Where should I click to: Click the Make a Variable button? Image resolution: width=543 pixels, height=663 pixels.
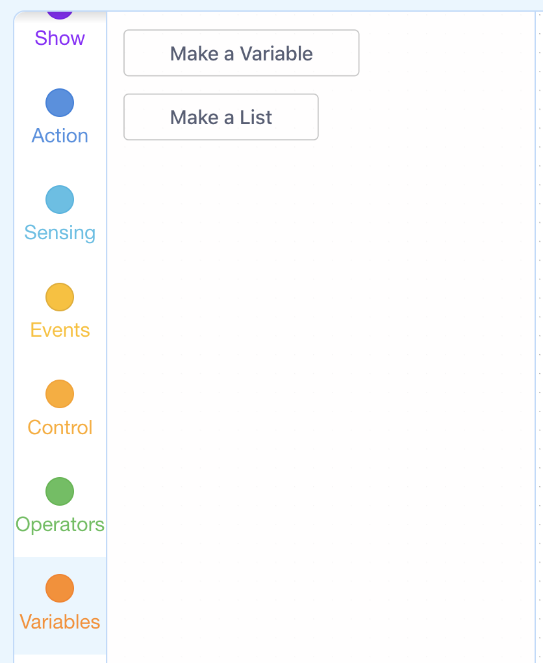point(241,53)
